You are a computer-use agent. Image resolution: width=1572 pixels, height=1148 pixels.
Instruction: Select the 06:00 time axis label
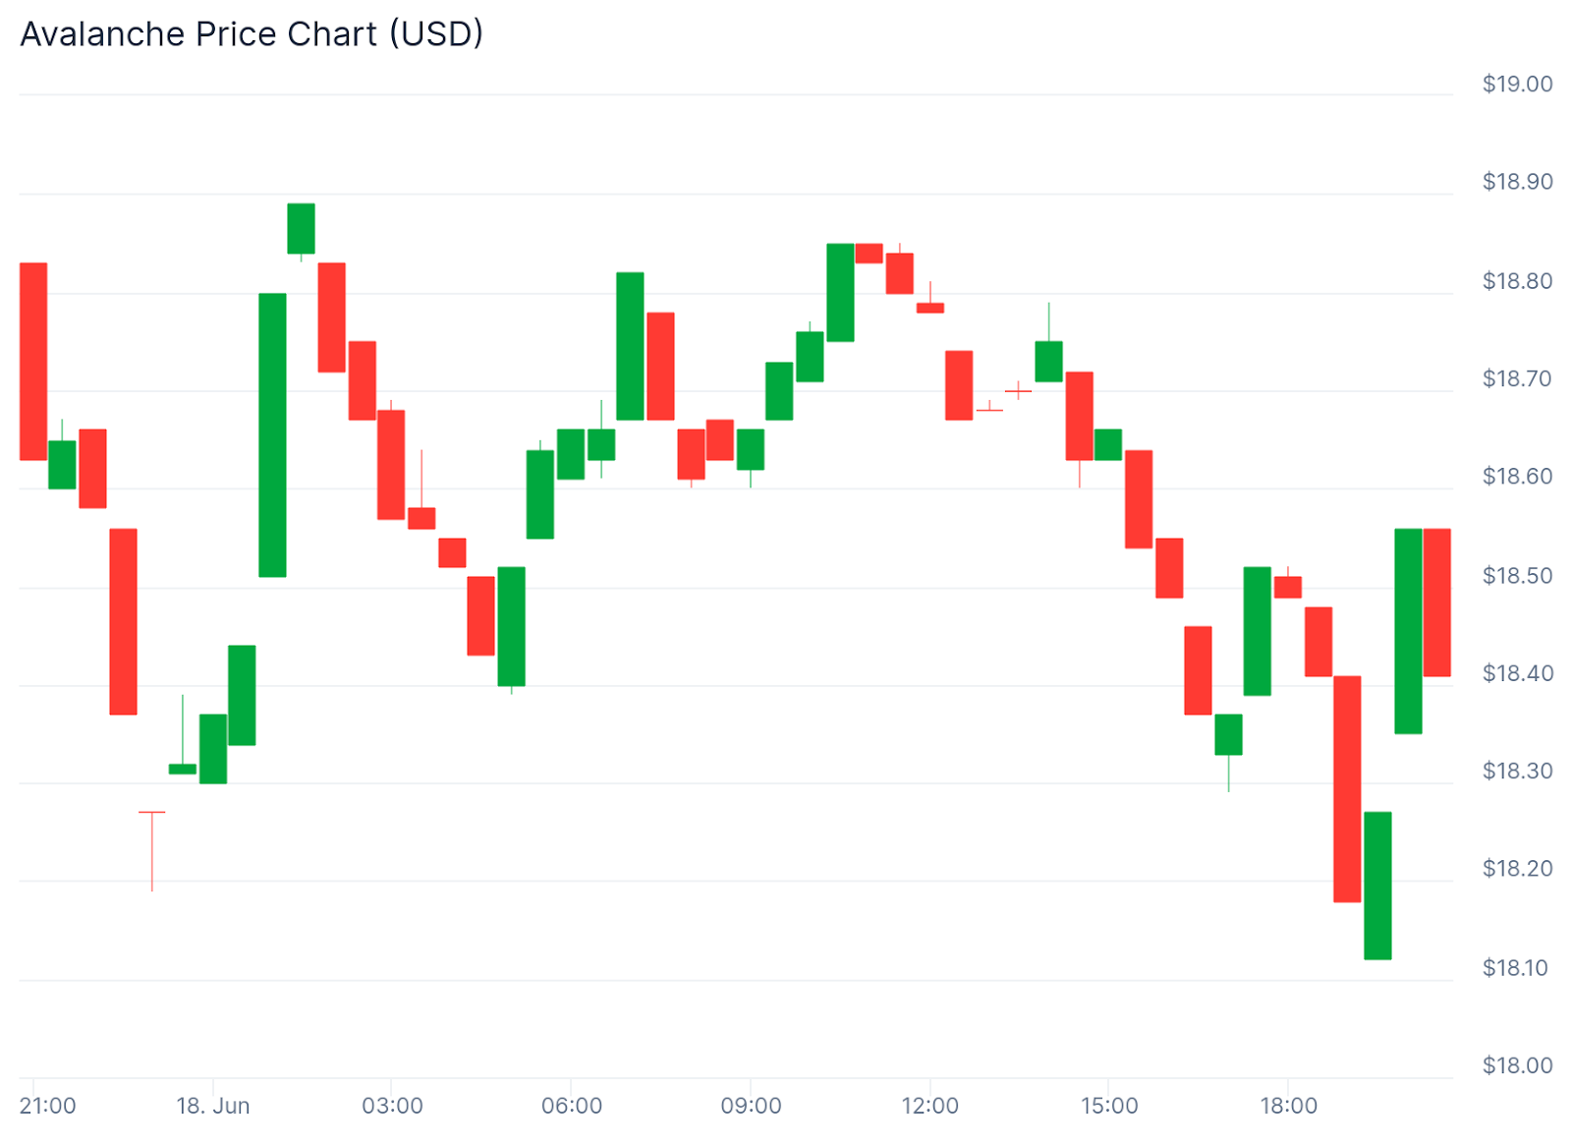pyautogui.click(x=572, y=1106)
